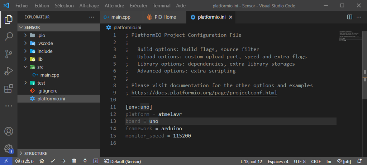This screenshot has height=165, width=367.
Task: Switch to the PIO Home tab
Action: pyautogui.click(x=165, y=17)
